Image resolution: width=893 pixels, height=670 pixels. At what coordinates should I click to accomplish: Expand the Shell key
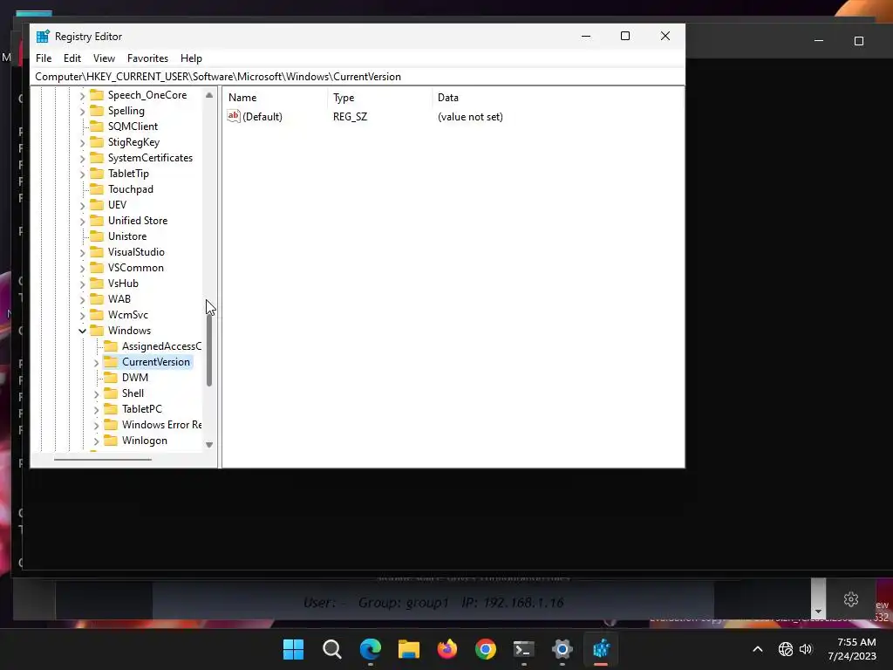click(96, 393)
